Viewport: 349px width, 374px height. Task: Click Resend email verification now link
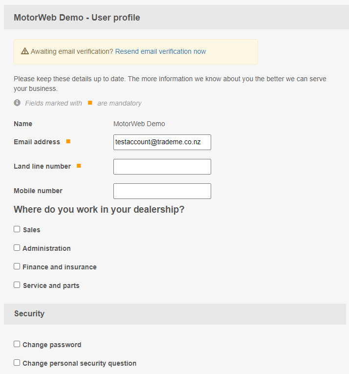pos(160,51)
